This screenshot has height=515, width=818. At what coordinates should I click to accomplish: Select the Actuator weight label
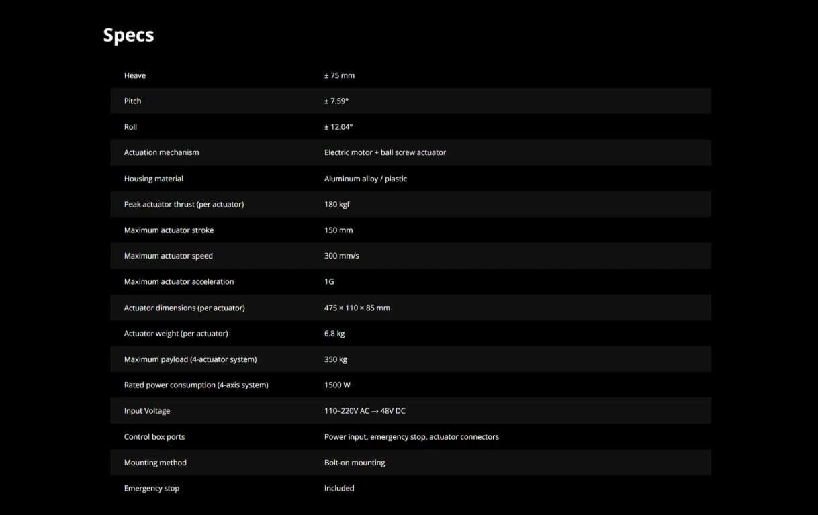(x=176, y=334)
